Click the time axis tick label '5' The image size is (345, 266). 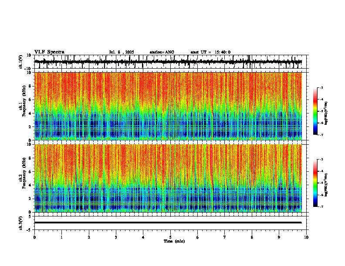[170, 237]
